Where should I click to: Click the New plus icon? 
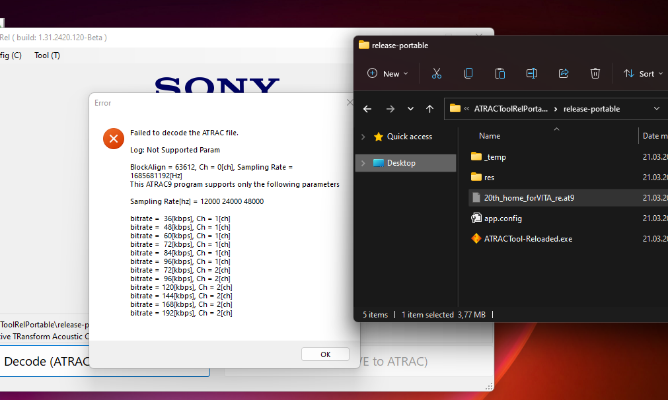click(x=372, y=73)
